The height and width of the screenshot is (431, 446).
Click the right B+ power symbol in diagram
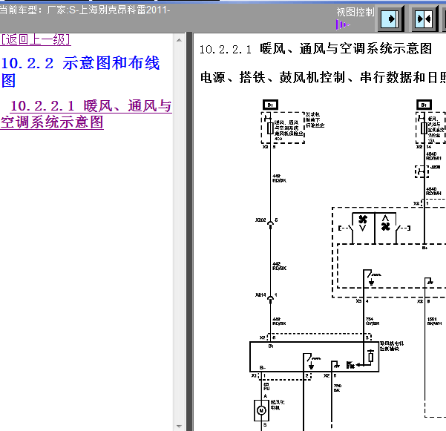pyautogui.click(x=424, y=105)
